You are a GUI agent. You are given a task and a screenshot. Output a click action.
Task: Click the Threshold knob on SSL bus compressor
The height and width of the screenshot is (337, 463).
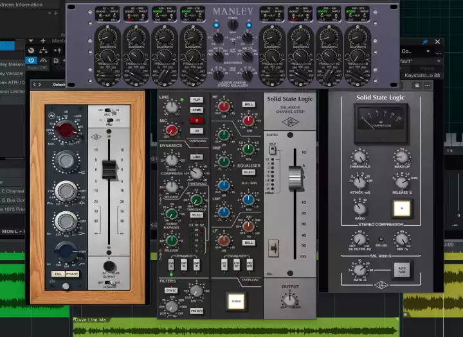(x=359, y=157)
